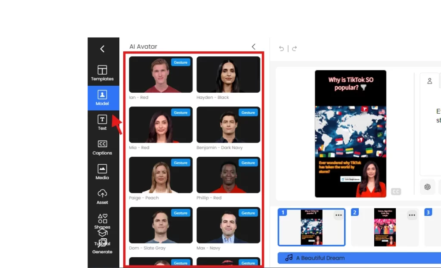The height and width of the screenshot is (268, 441).
Task: Go back using the sidebar top arrow
Action: [102, 49]
